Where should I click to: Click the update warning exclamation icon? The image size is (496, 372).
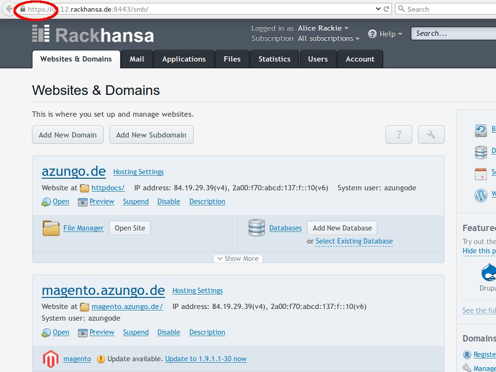coord(101,359)
